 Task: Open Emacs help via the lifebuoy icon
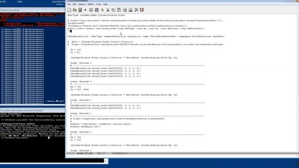[142, 10]
